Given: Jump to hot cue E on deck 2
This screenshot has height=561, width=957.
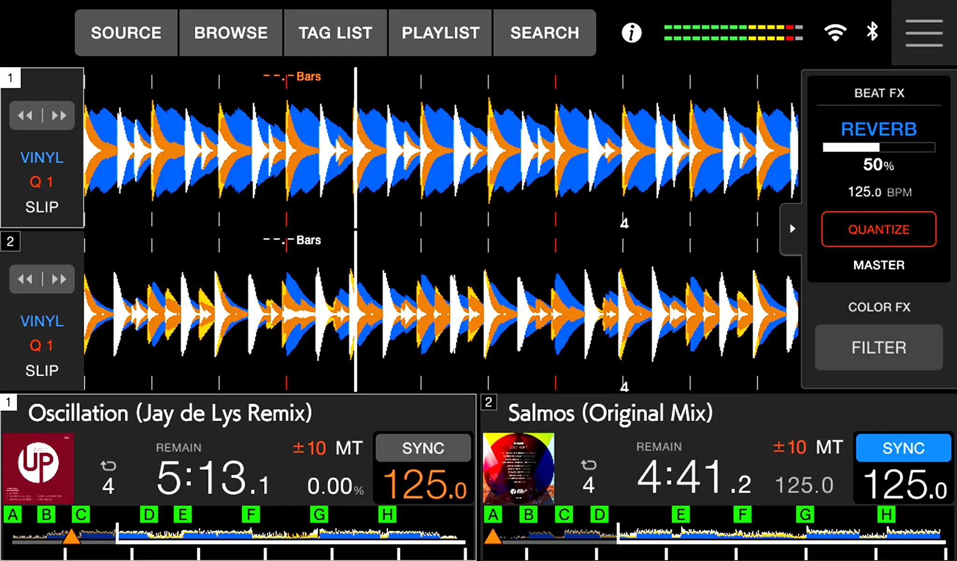Looking at the screenshot, I should click(x=681, y=515).
